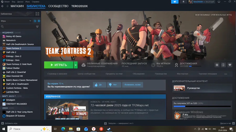Choose Возможно, позже for the recommendation
Image resolution: width=236 pixels, height=132 pixels.
tap(132, 85)
